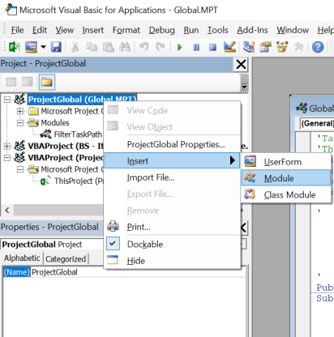Open the Run menu
334x337 pixels.
coord(191,30)
